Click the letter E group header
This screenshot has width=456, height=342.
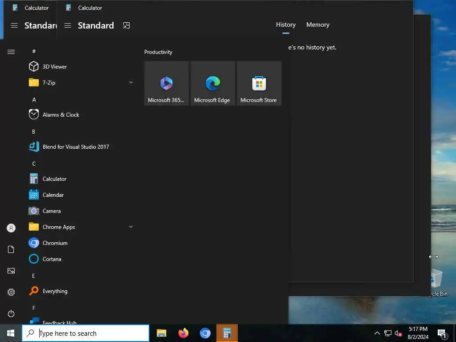(33, 276)
